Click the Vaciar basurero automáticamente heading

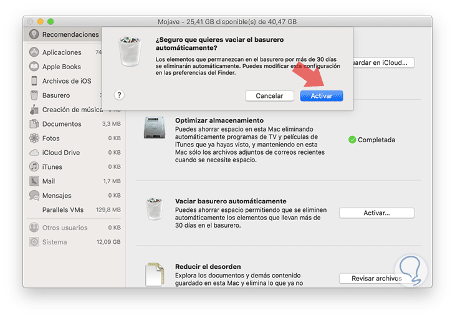pos(231,201)
